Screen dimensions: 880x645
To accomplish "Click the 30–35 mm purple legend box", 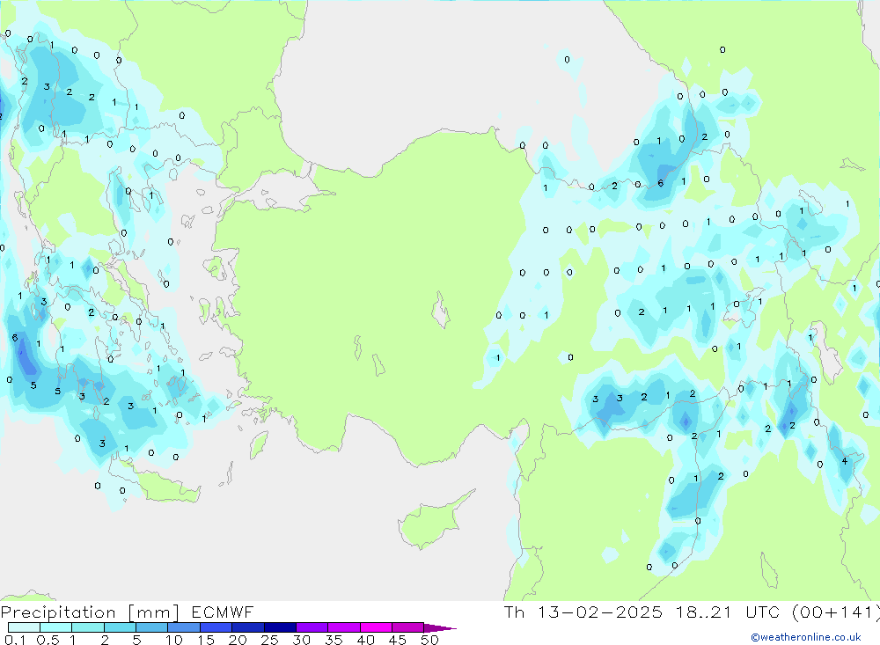I will (312, 627).
